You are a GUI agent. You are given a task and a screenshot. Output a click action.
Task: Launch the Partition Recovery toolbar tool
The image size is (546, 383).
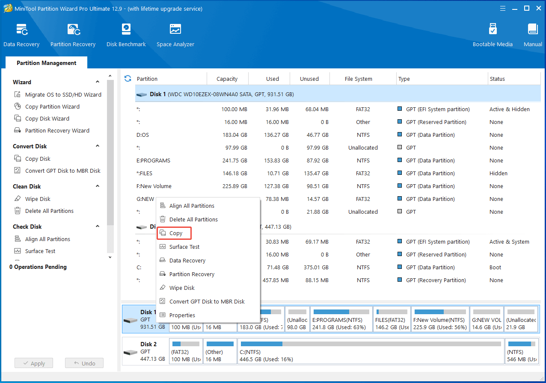tap(73, 35)
